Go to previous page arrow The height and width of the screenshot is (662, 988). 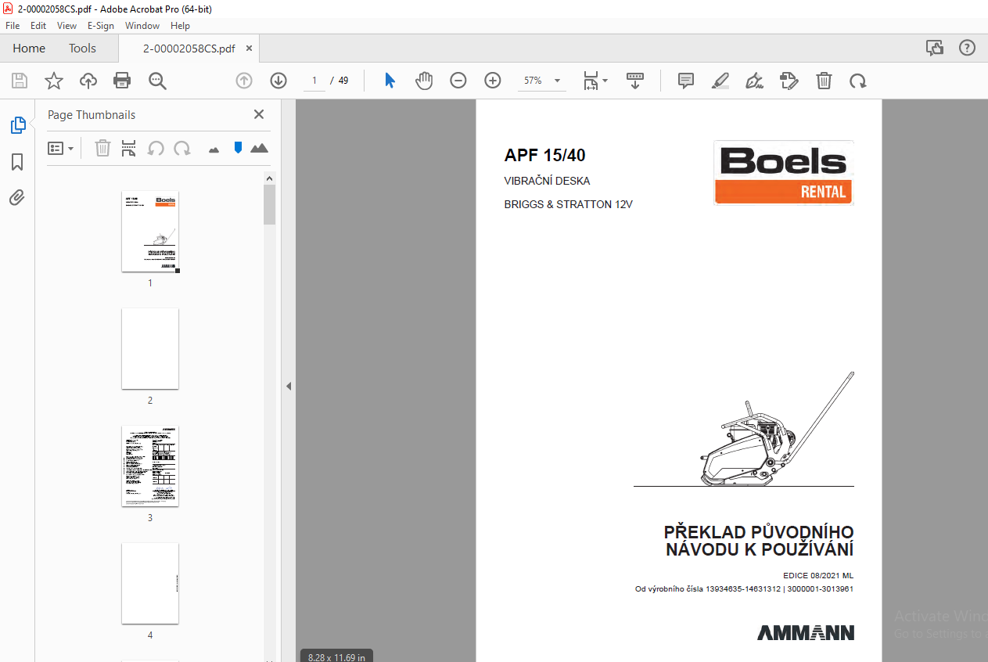coord(244,81)
